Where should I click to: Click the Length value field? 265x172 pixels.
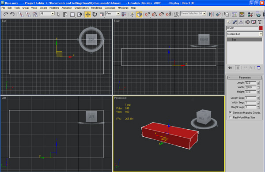250,83
